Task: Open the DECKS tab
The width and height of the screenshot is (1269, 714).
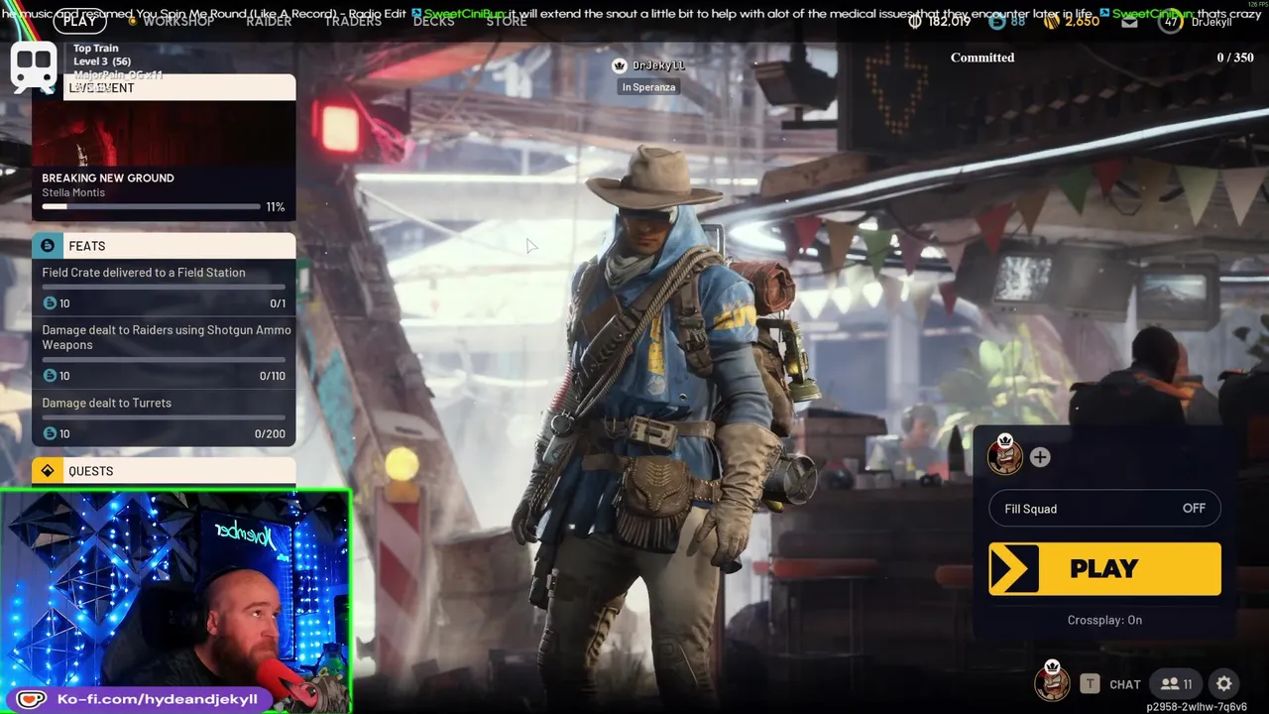Action: pos(433,21)
